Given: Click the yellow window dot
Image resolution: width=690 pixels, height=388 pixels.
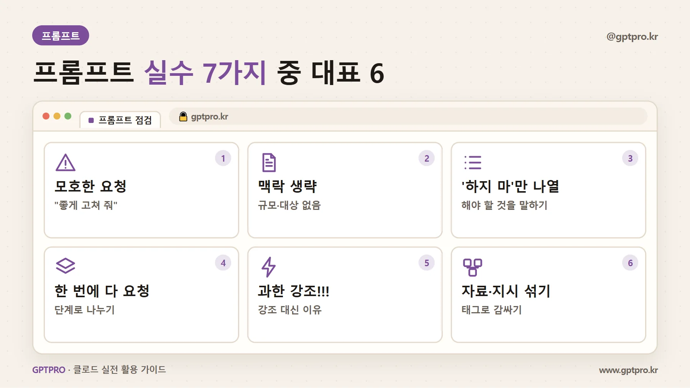Looking at the screenshot, I should (57, 116).
